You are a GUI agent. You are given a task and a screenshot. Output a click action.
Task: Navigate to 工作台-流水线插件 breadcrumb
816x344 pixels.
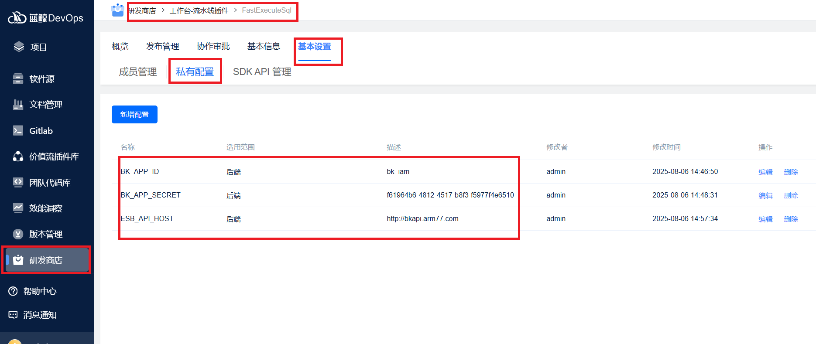[x=199, y=10]
